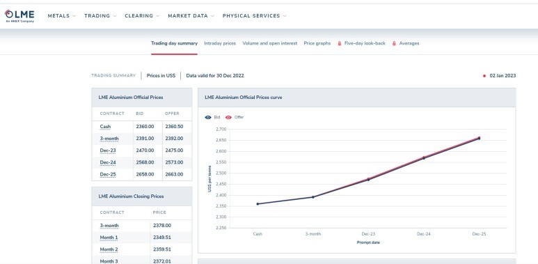
Task: Click the Prompt date axis label
Action: [x=368, y=242]
